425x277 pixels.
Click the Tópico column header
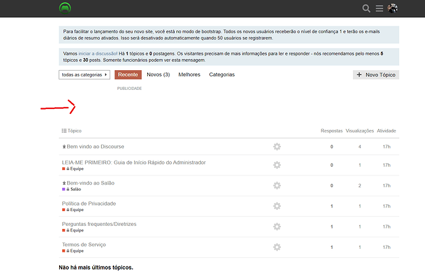coord(75,130)
